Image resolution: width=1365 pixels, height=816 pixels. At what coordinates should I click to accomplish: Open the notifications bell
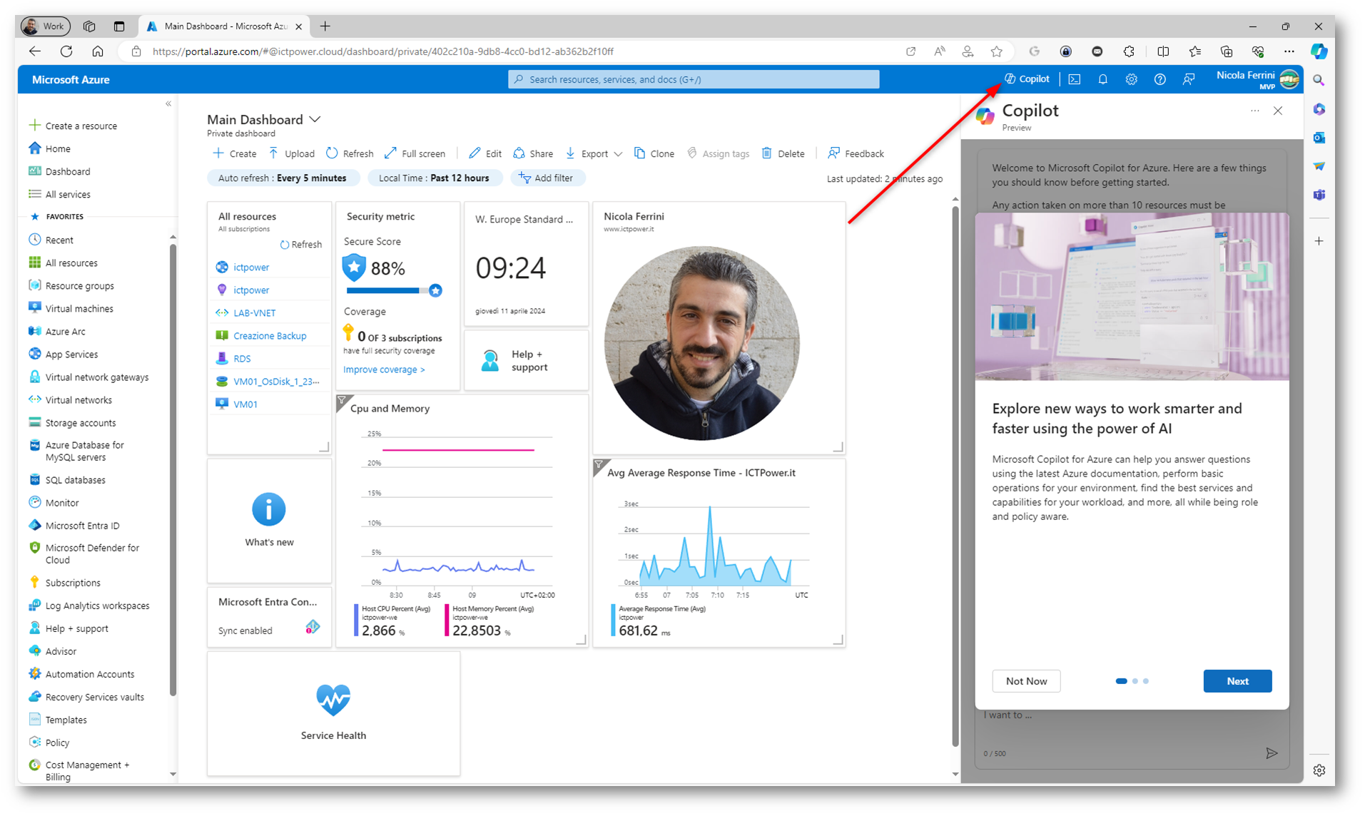click(1102, 79)
